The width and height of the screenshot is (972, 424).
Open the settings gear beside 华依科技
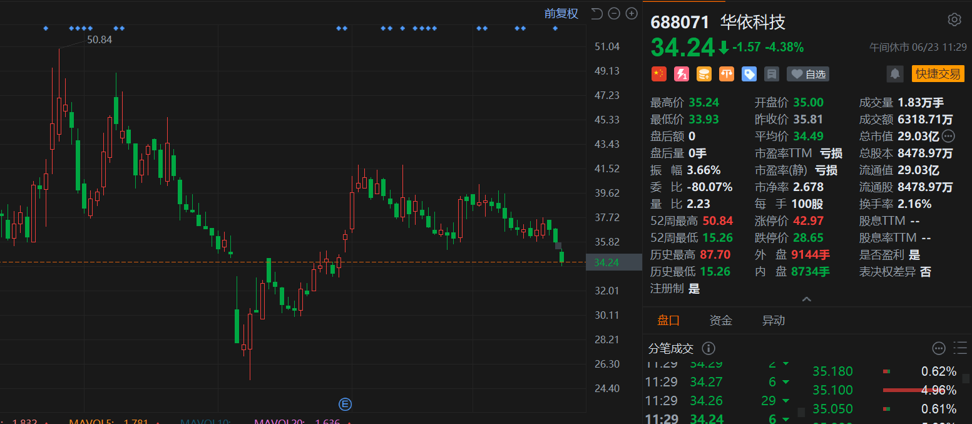point(954,20)
